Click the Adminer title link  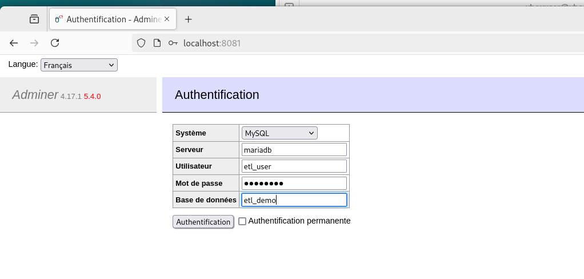pyautogui.click(x=35, y=95)
